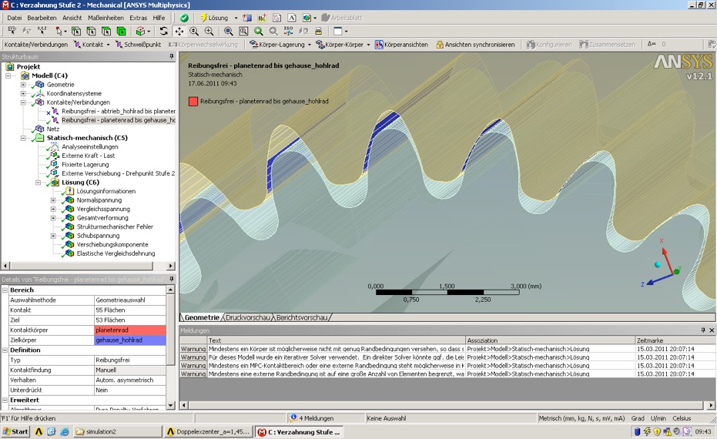717x439 pixels.
Task: Toggle pin on Meldungen panel
Action: coord(703,330)
